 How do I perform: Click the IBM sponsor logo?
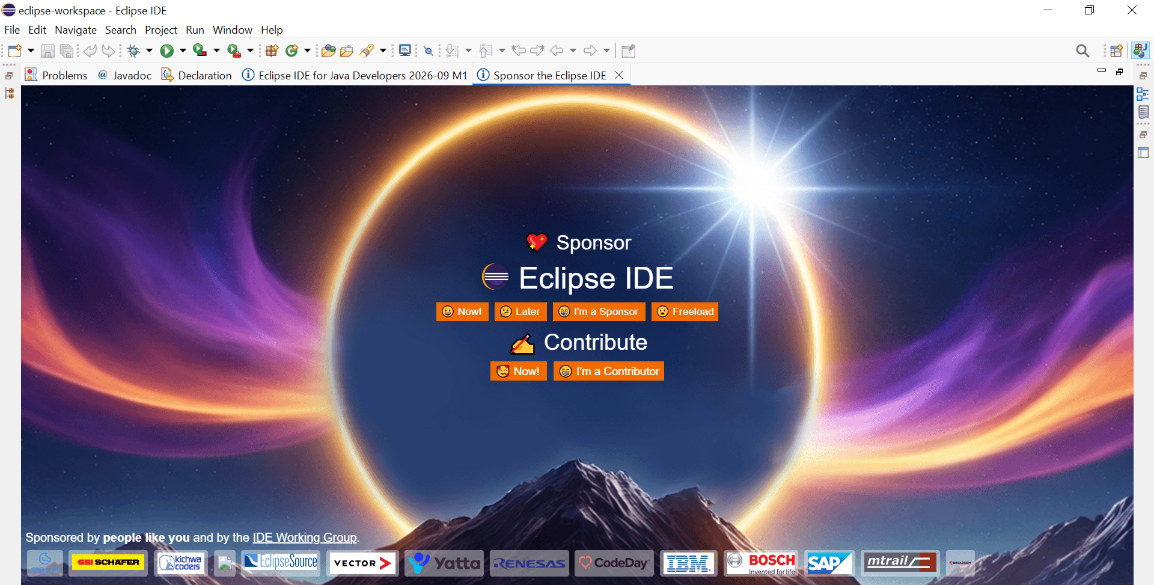[688, 563]
